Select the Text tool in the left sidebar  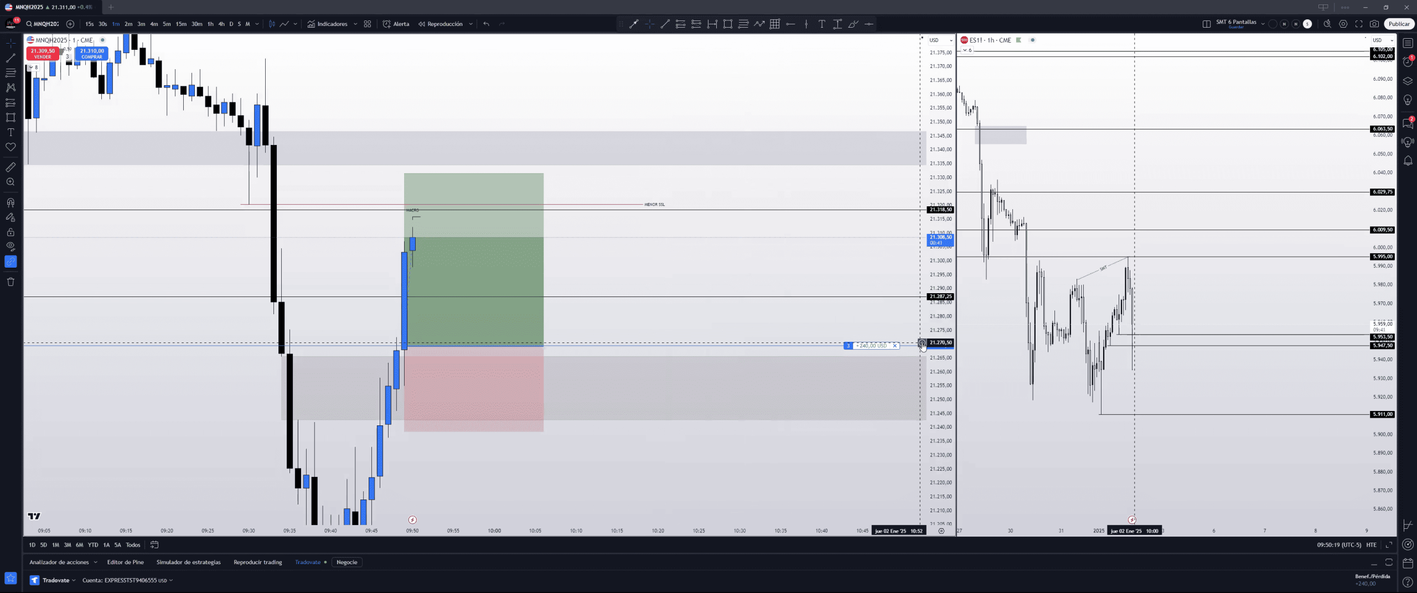[11, 132]
